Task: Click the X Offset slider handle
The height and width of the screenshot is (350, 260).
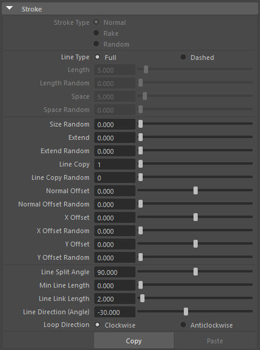Action: [195, 217]
